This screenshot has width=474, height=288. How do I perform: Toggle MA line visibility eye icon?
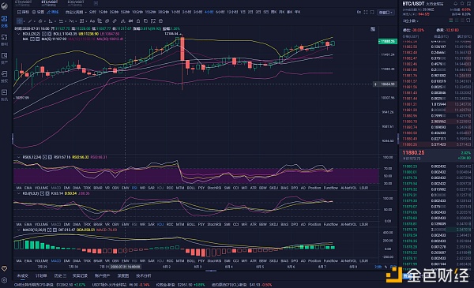(32, 39)
